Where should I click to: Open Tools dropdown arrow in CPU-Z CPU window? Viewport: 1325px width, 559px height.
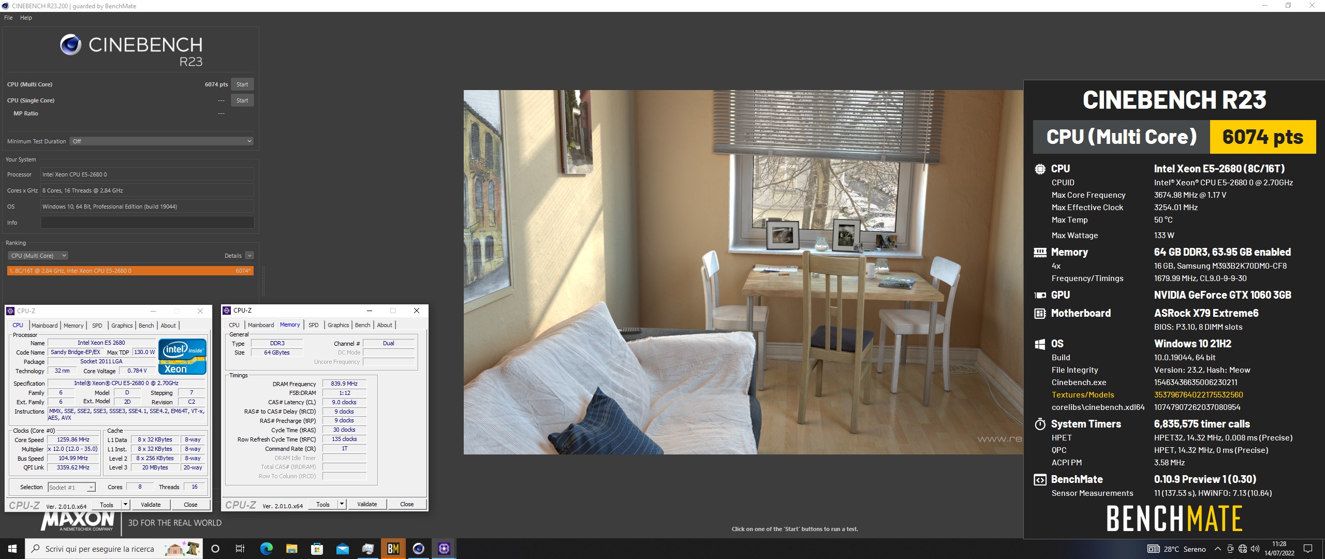(125, 505)
